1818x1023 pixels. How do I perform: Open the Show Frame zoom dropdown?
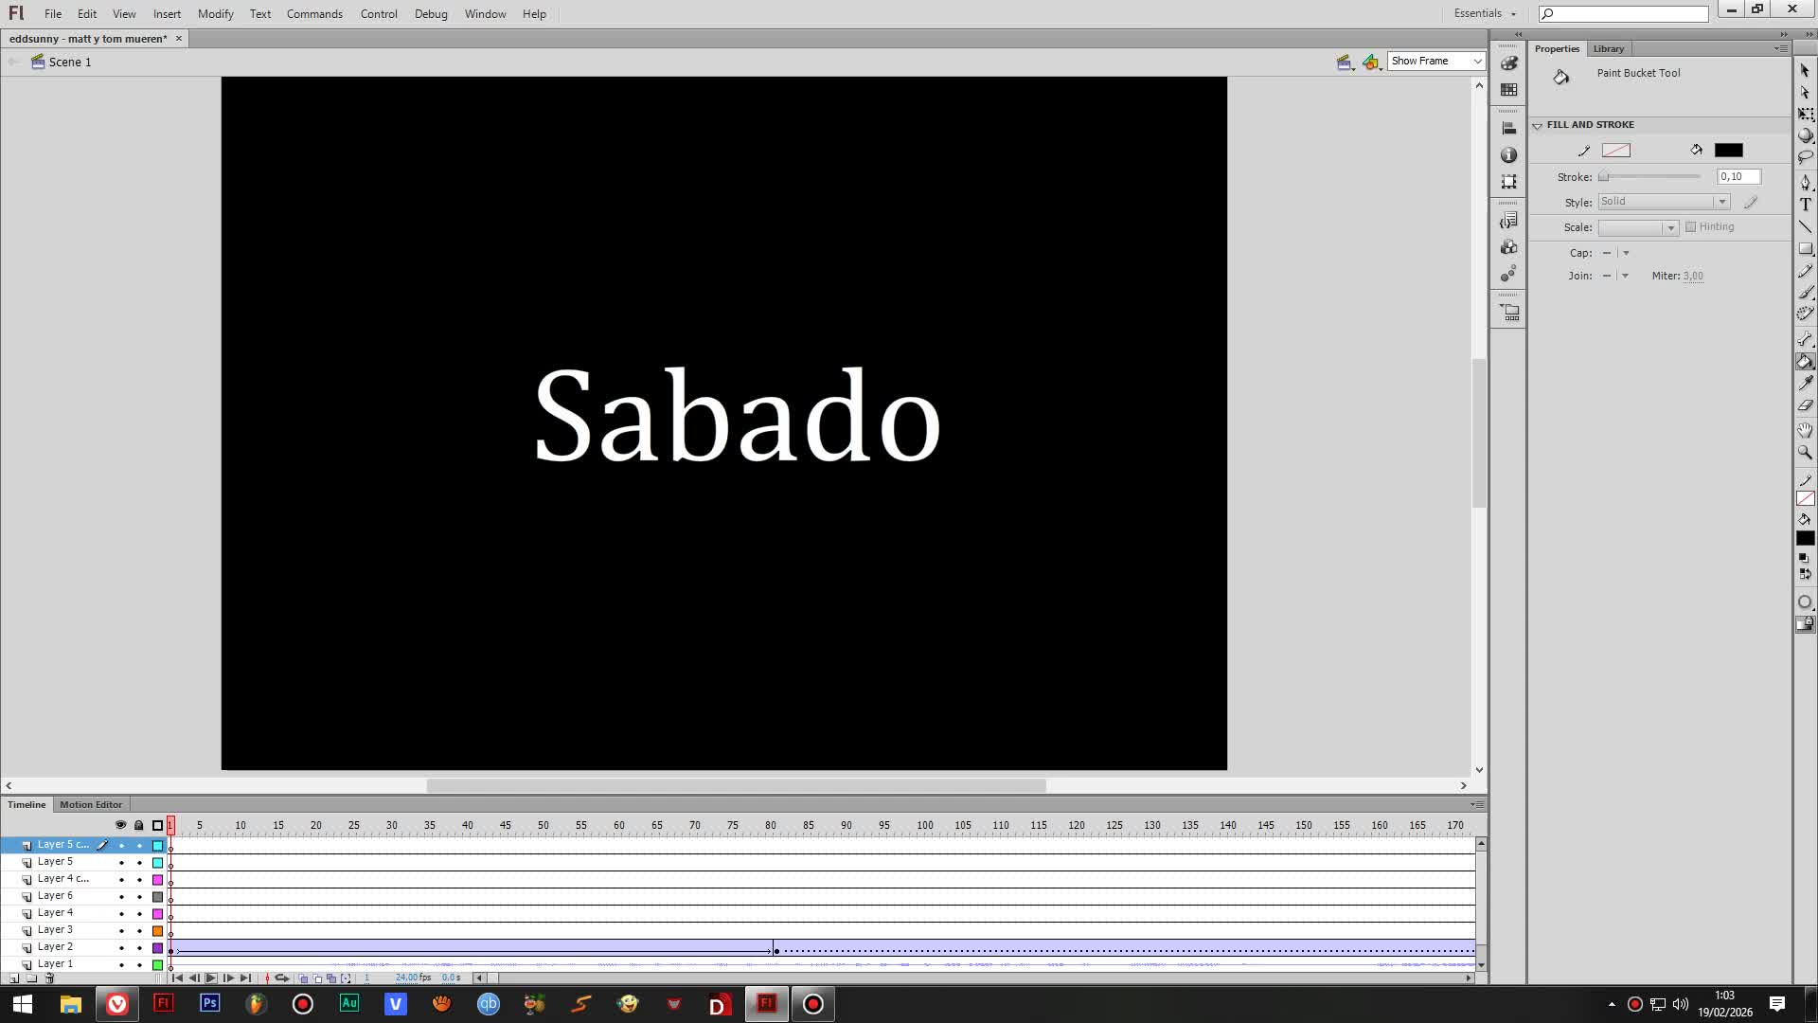pos(1478,61)
